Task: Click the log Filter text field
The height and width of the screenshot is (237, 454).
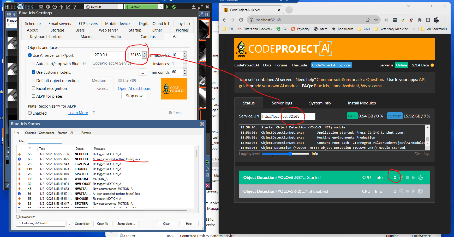Action: tap(45, 141)
